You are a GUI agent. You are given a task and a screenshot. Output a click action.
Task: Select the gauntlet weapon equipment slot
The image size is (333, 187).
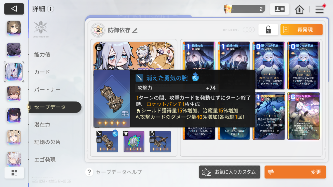[107, 142]
